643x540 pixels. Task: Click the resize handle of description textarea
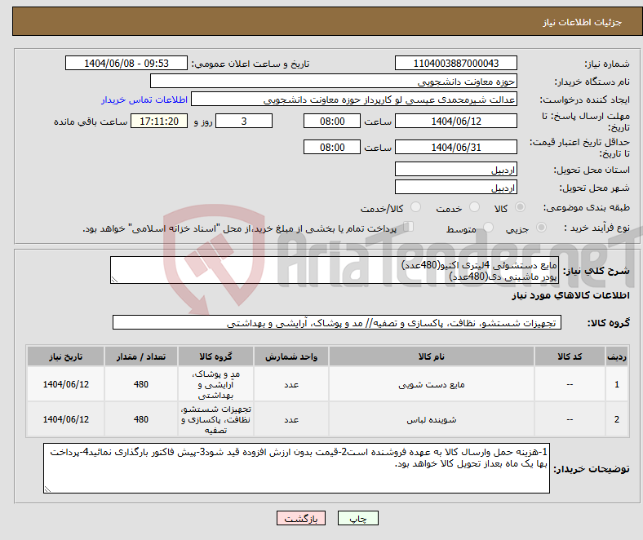114,280
